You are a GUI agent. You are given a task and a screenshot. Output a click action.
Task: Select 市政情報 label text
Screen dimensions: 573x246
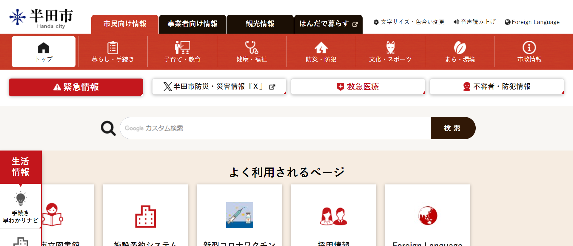click(x=529, y=59)
